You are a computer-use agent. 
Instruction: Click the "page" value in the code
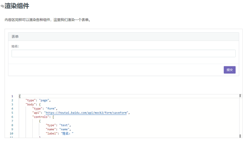(45, 100)
